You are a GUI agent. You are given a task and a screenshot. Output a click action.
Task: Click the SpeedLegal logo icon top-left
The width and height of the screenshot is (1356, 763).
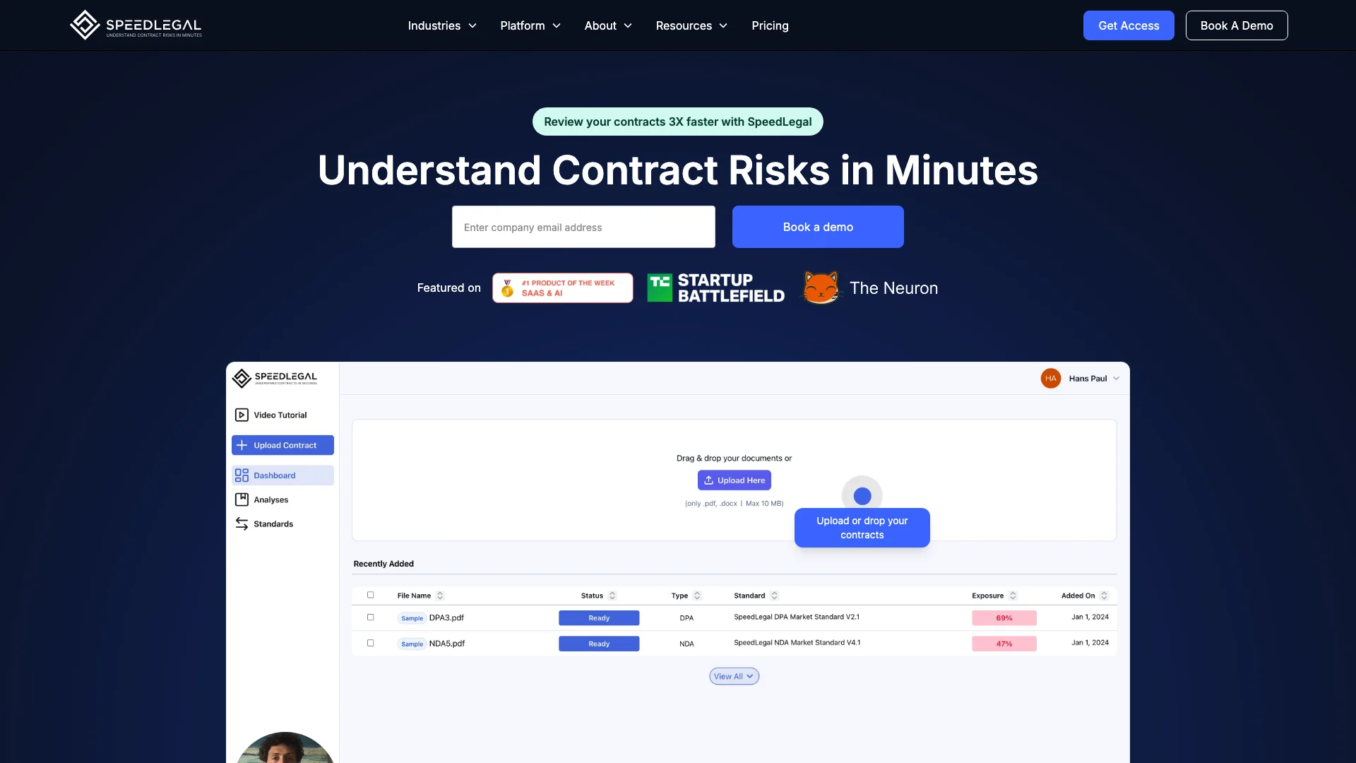click(x=85, y=25)
